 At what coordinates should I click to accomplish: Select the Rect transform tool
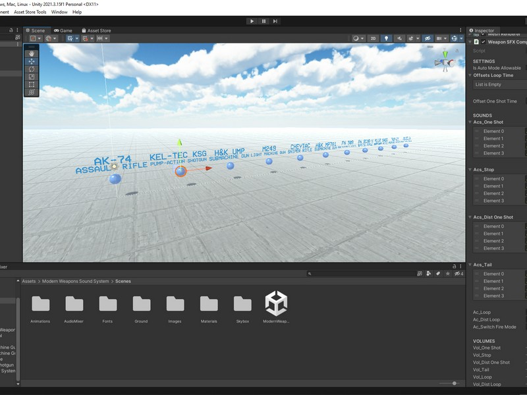coord(32,84)
